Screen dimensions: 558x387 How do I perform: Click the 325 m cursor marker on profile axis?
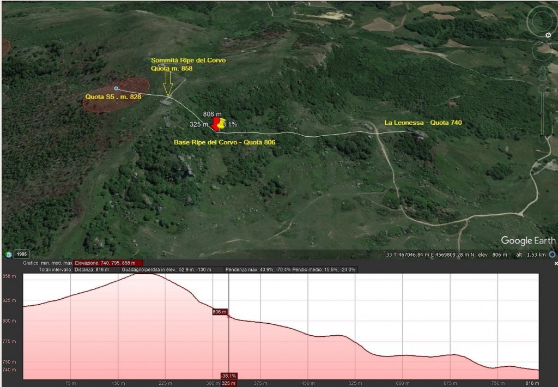tap(228, 383)
